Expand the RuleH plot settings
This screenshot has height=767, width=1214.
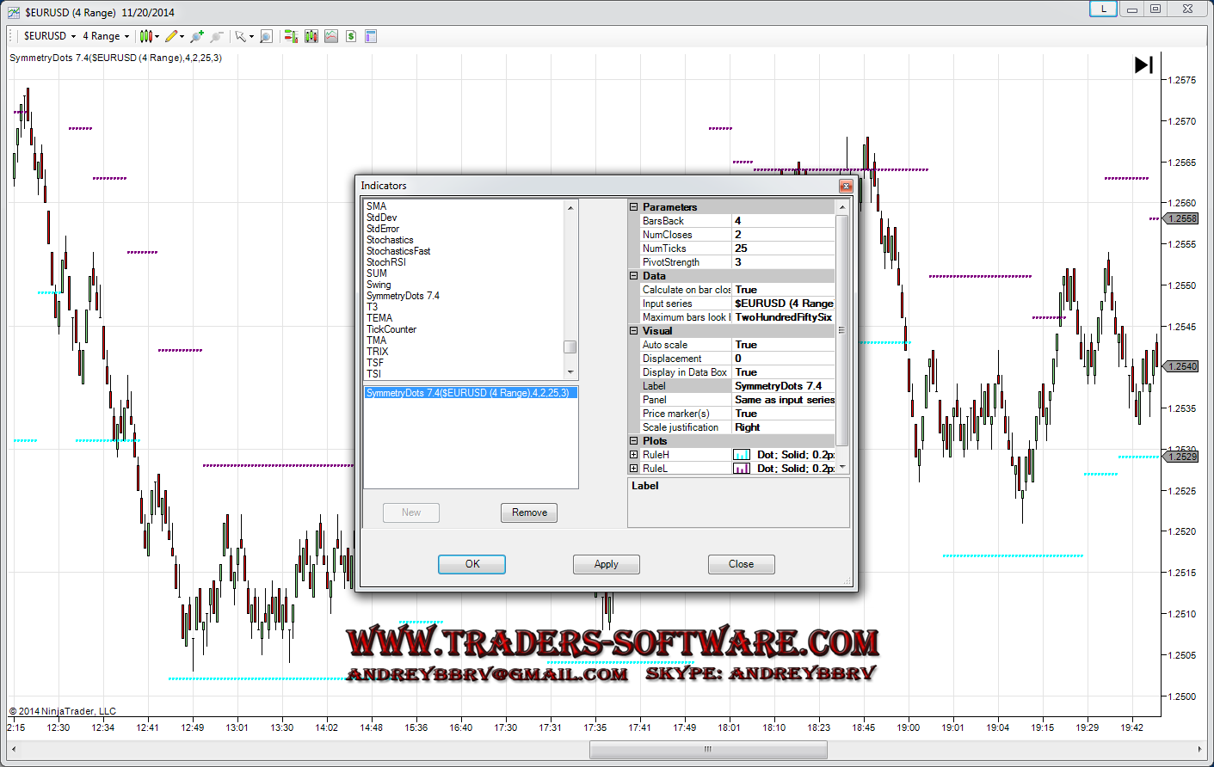tap(634, 455)
